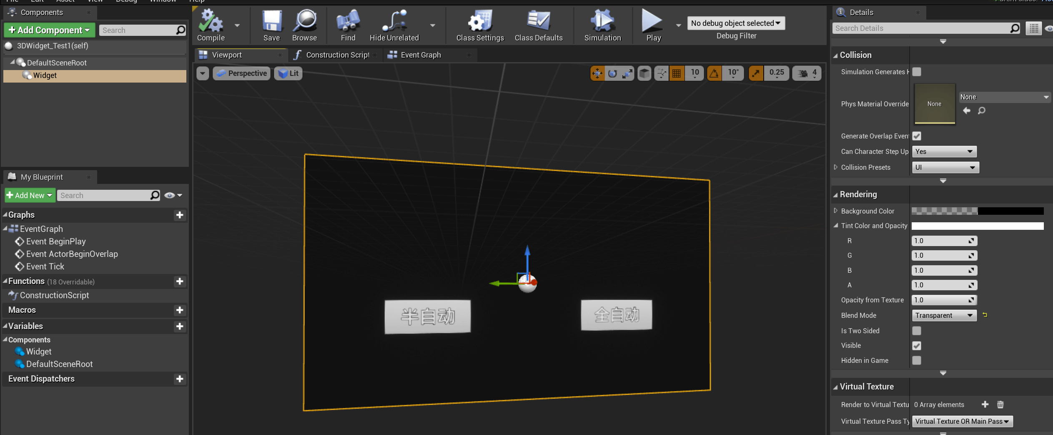Open debug object selection dropdown
Viewport: 1053px width, 435px height.
(x=736, y=23)
